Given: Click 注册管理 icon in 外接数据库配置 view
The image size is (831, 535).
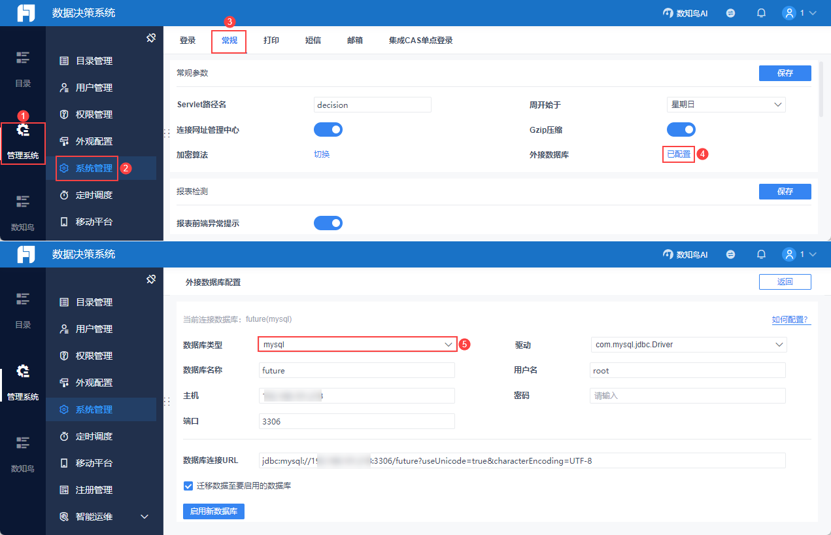Looking at the screenshot, I should tap(64, 490).
